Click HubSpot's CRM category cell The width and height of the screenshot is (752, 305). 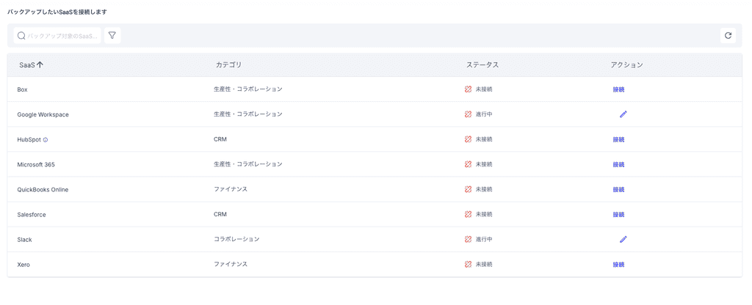220,139
